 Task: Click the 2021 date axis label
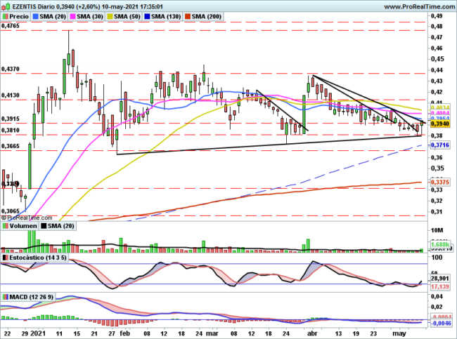pos(38,333)
